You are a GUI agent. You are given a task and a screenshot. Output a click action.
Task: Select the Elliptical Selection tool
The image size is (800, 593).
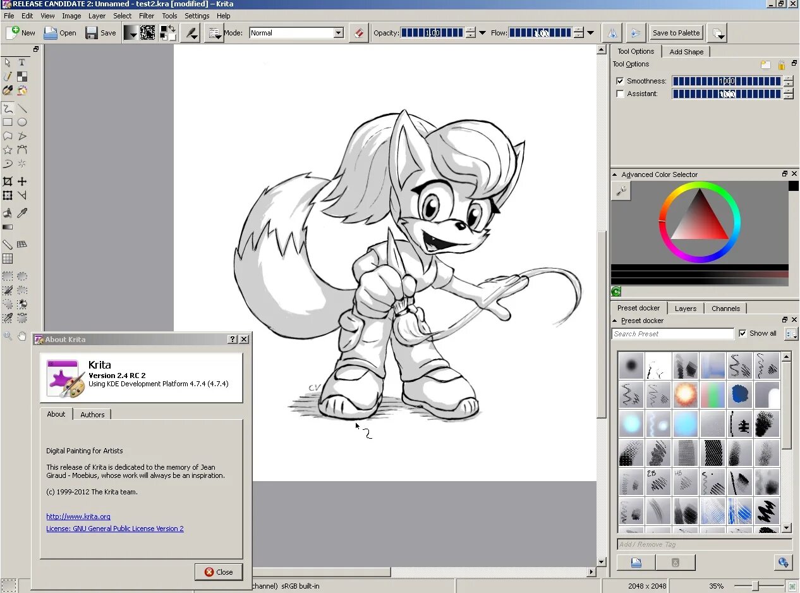[x=21, y=276]
